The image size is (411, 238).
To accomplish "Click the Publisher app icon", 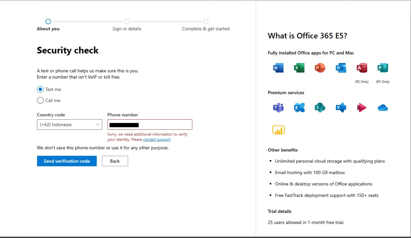I will 383,68.
